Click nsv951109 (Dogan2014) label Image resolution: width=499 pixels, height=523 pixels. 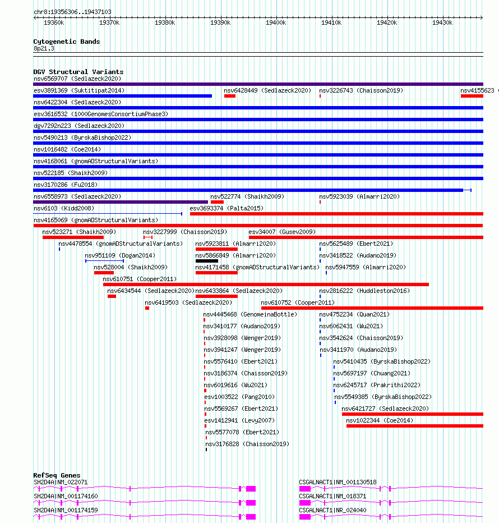[120, 255]
